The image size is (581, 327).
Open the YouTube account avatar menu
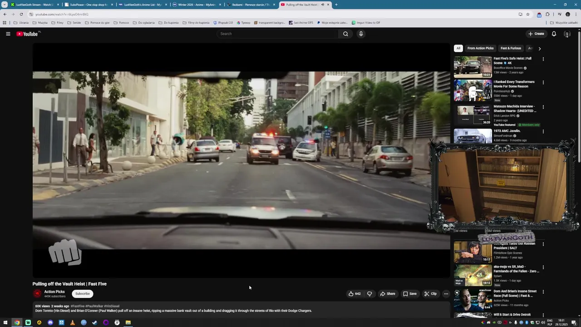point(567,34)
